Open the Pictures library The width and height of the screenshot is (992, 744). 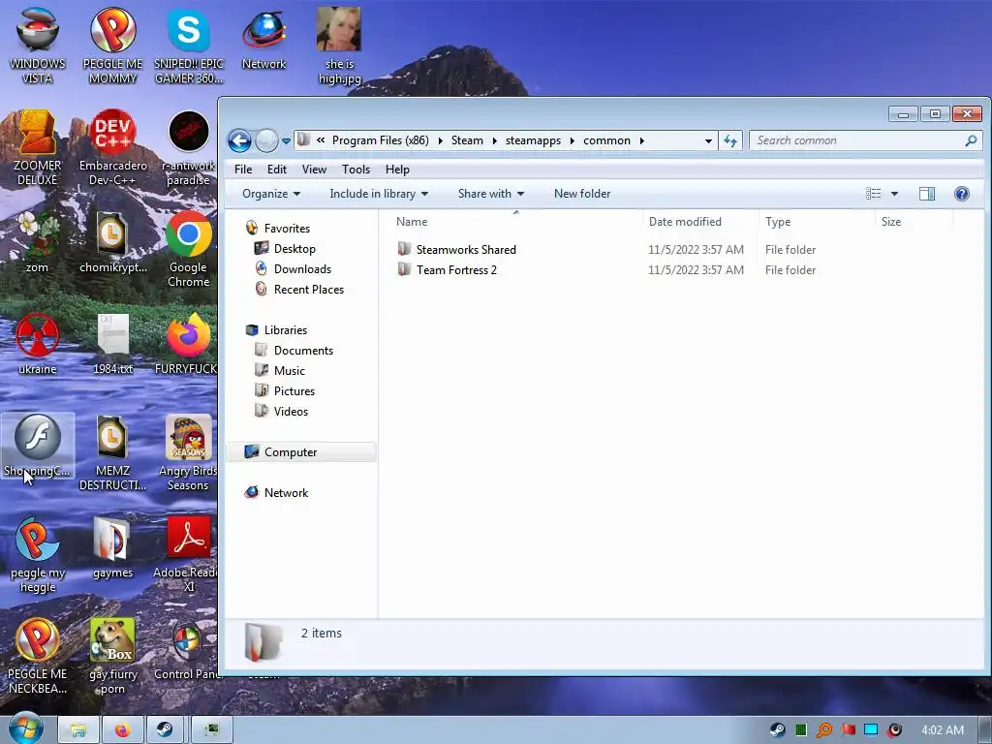[x=294, y=391]
